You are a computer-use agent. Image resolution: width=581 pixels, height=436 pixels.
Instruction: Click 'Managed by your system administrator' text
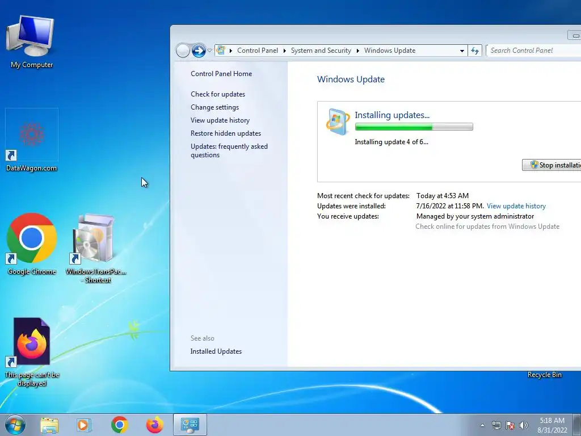tap(475, 216)
